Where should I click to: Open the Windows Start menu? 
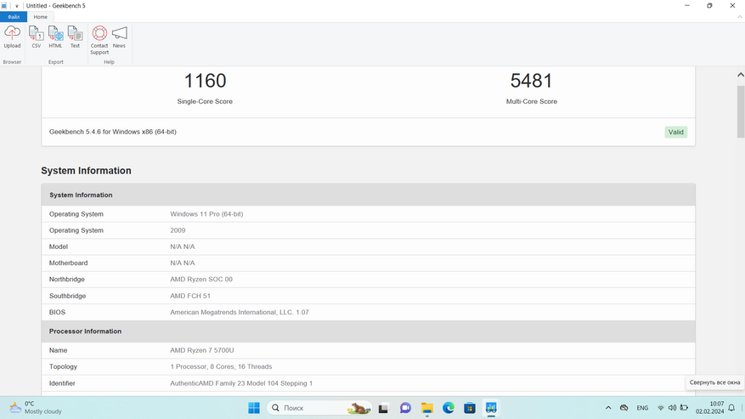(254, 408)
